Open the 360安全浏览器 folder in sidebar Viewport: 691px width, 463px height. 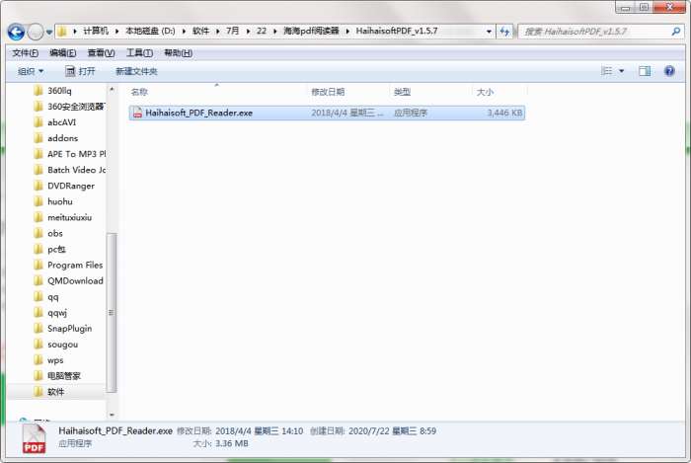coord(70,107)
